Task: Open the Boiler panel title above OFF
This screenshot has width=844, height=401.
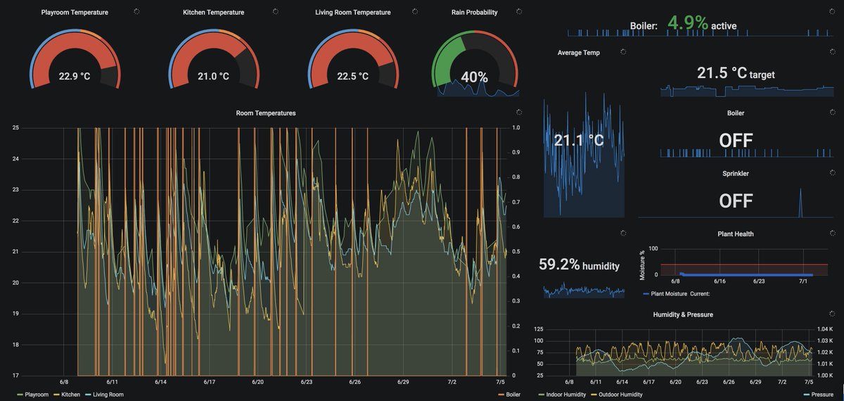Action: (x=735, y=113)
